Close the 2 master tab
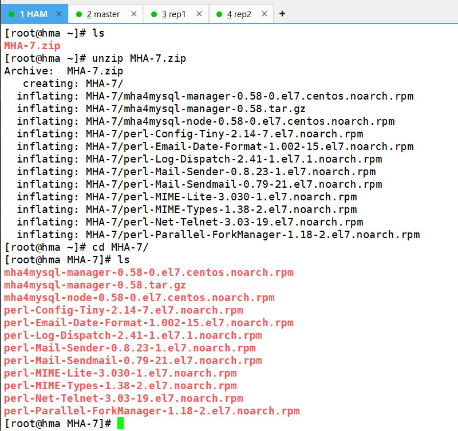The width and height of the screenshot is (458, 431). (x=134, y=14)
